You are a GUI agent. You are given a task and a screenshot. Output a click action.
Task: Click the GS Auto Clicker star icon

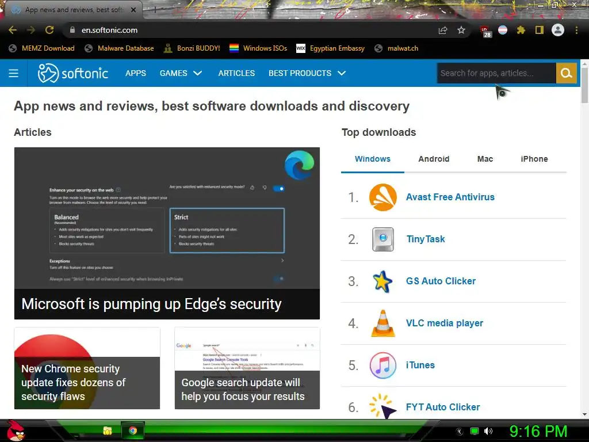[x=383, y=281]
